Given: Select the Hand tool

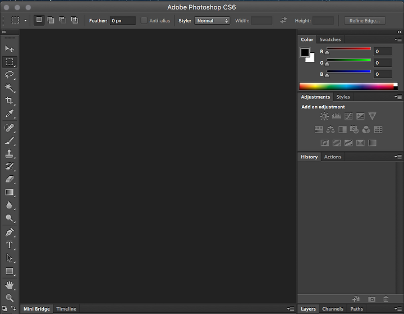Looking at the screenshot, I should 10,285.
